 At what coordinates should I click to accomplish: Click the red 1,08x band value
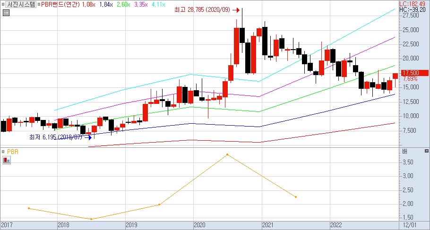pos(88,4)
